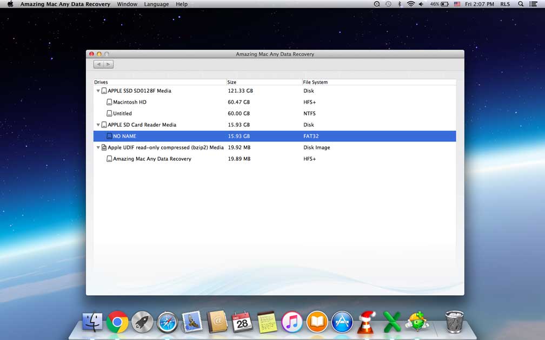Open the Wi-Fi status menu icon
Image resolution: width=545 pixels, height=340 pixels.
point(411,4)
